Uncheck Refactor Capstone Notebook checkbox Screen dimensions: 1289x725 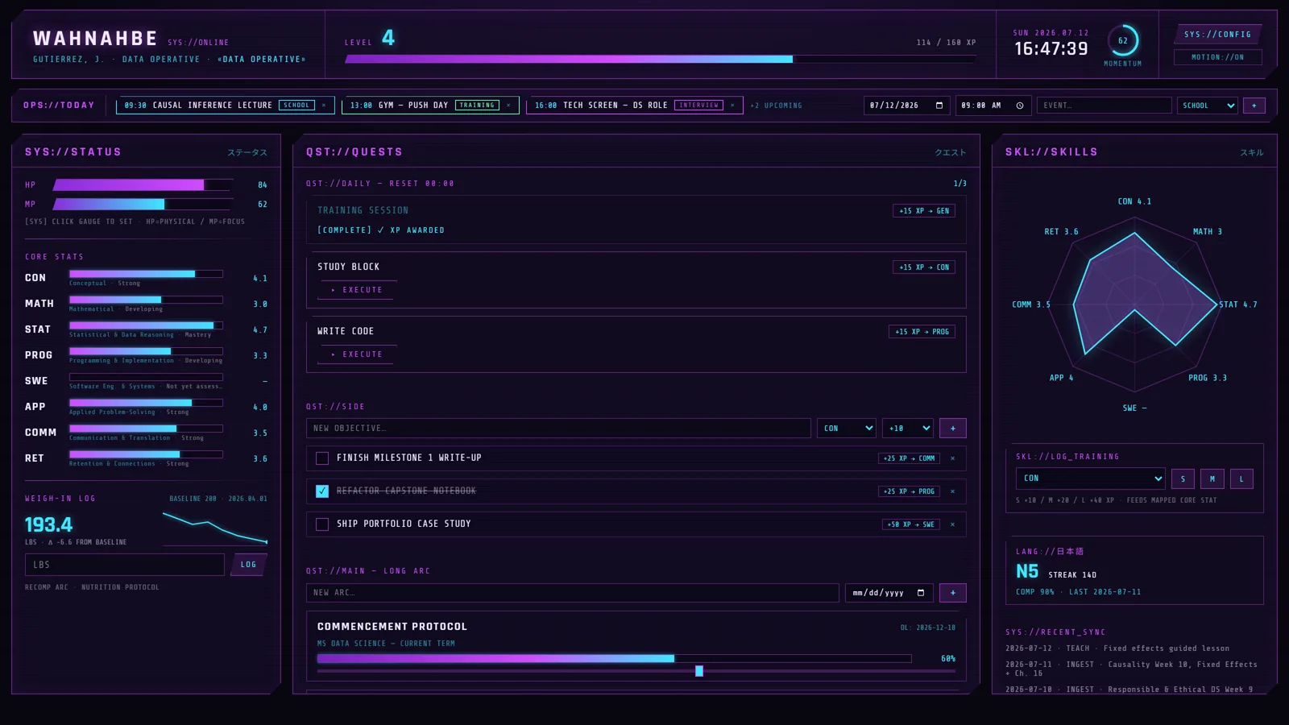322,491
